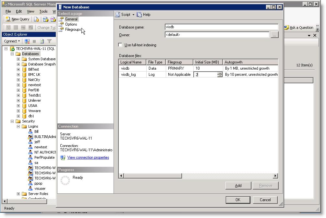Expand the NatCity database node

tap(18, 80)
